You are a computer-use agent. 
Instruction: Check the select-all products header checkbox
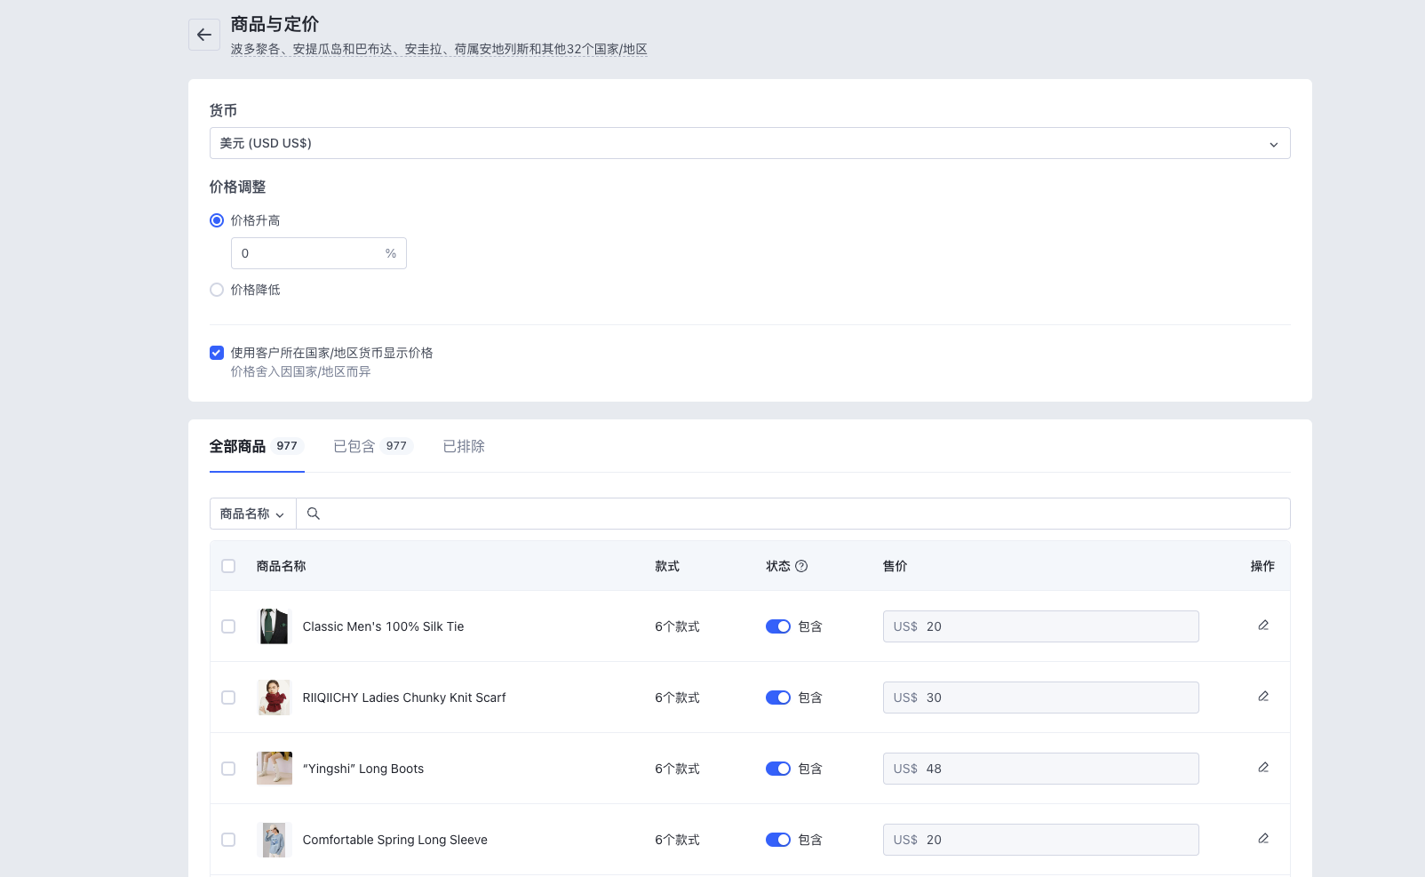[228, 566]
